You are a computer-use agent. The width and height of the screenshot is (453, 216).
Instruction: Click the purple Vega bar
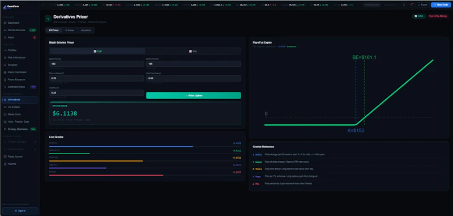pyautogui.click(x=78, y=168)
